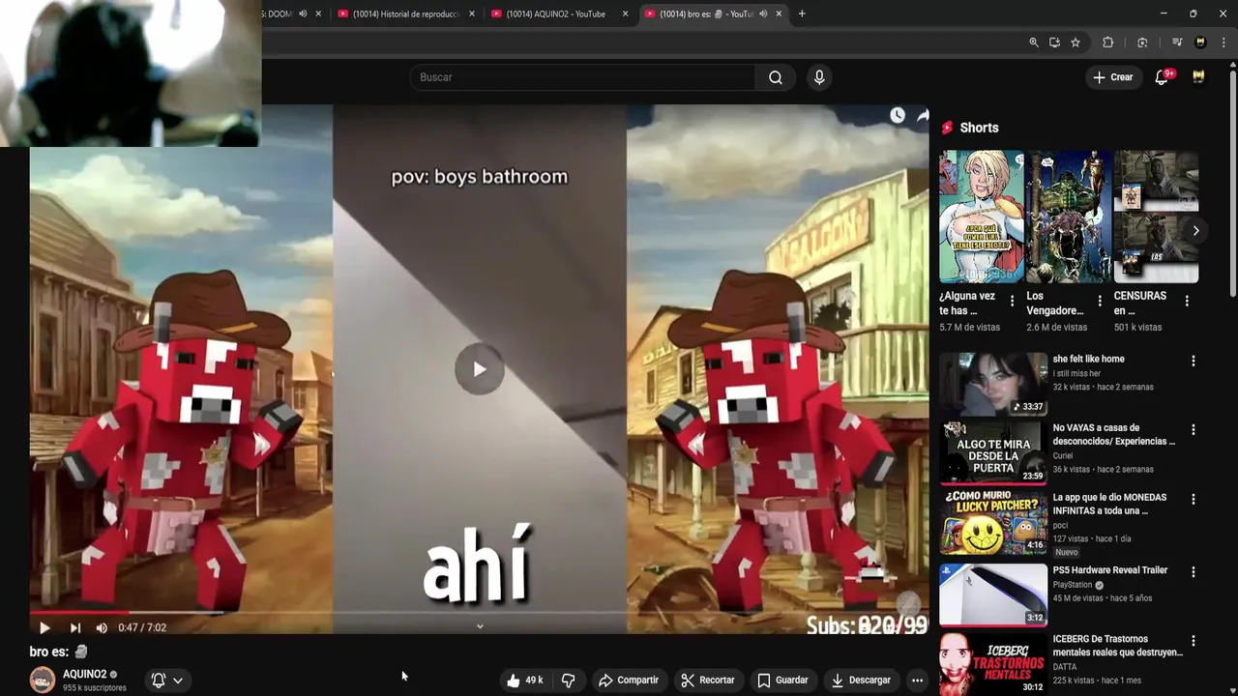Open YouTube account avatar menu

click(x=1198, y=77)
